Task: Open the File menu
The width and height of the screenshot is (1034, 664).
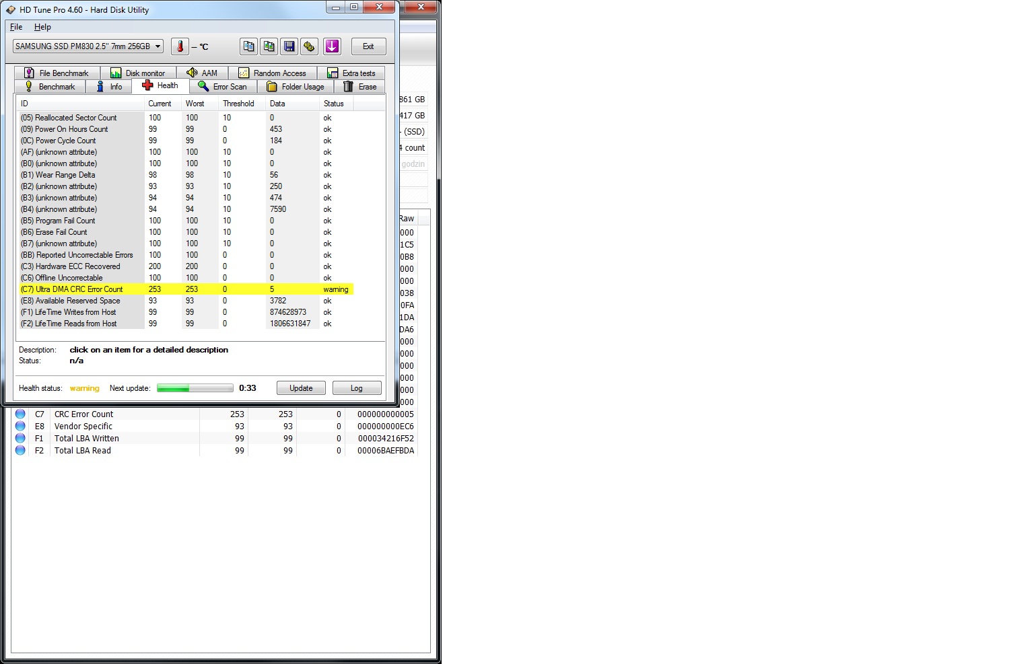Action: pos(15,27)
